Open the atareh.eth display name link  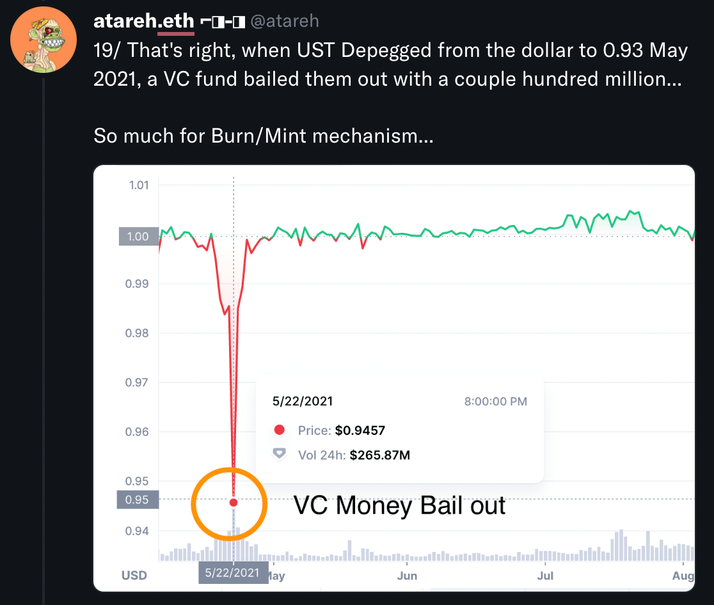143,22
